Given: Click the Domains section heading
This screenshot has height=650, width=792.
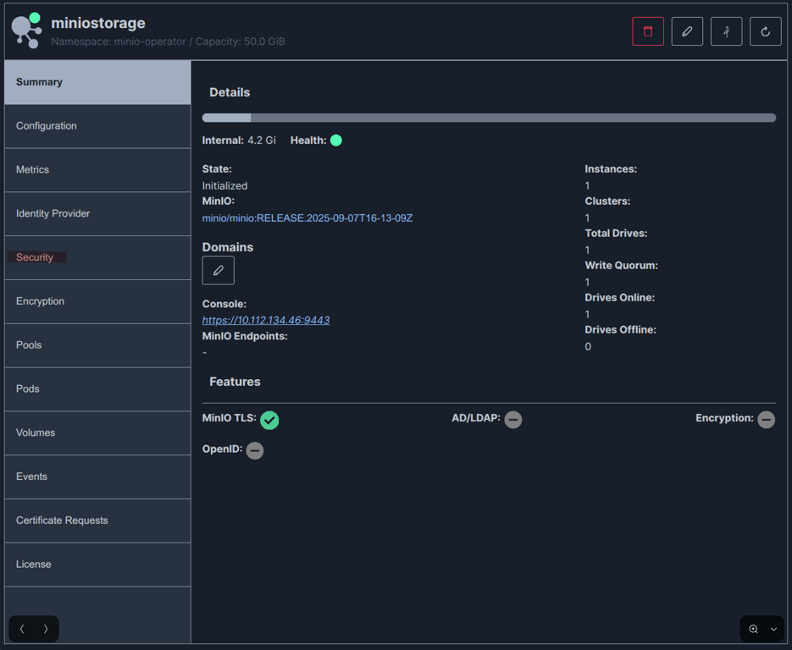Looking at the screenshot, I should tap(228, 247).
